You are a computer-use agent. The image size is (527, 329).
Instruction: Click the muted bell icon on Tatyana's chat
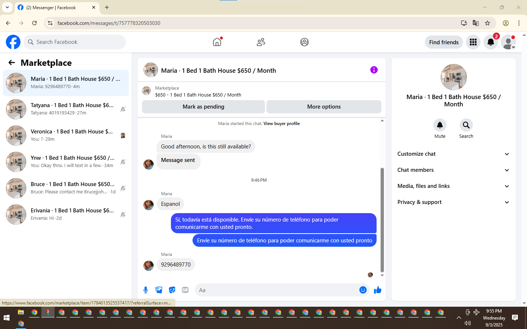coord(123,109)
